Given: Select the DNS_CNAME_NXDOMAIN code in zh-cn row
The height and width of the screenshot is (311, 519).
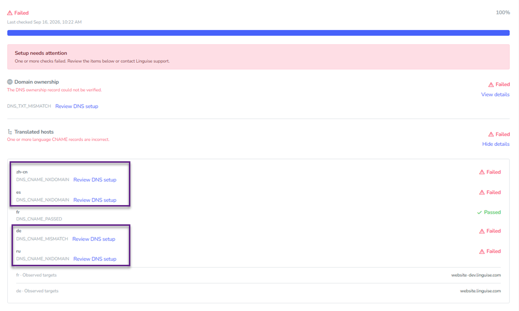Looking at the screenshot, I should click(x=43, y=180).
